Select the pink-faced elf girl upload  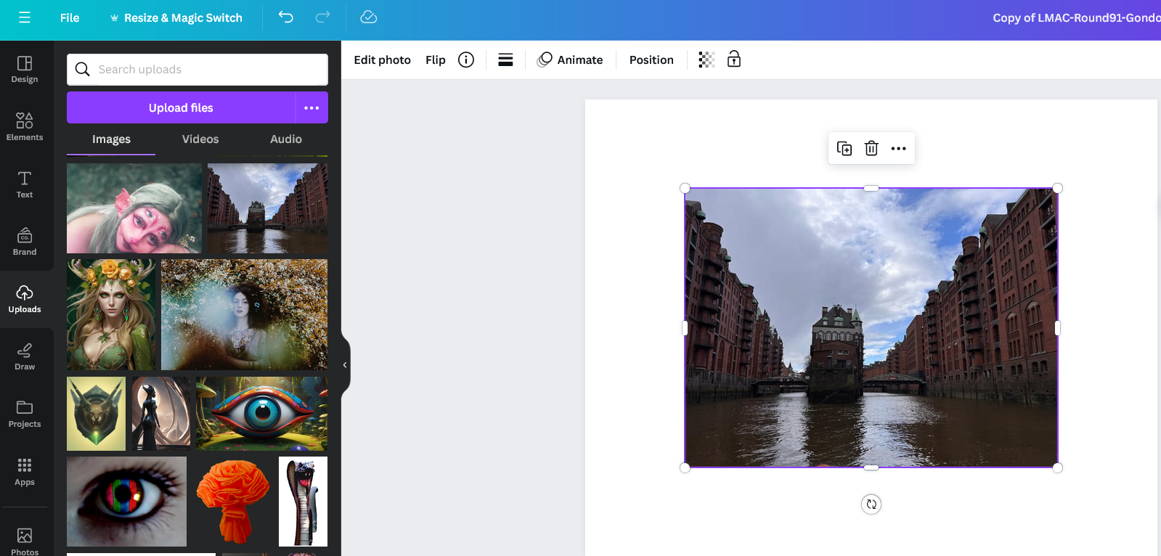coord(134,208)
